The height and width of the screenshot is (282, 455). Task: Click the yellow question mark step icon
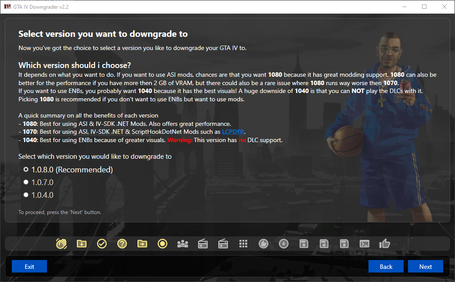coord(122,244)
